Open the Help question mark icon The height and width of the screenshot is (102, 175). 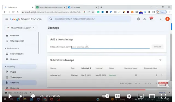pyautogui.click(x=139, y=19)
